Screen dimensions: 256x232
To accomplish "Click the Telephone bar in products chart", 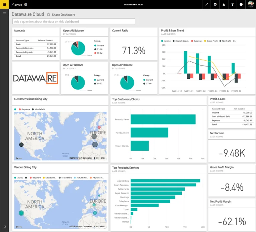I will (x=150, y=201).
